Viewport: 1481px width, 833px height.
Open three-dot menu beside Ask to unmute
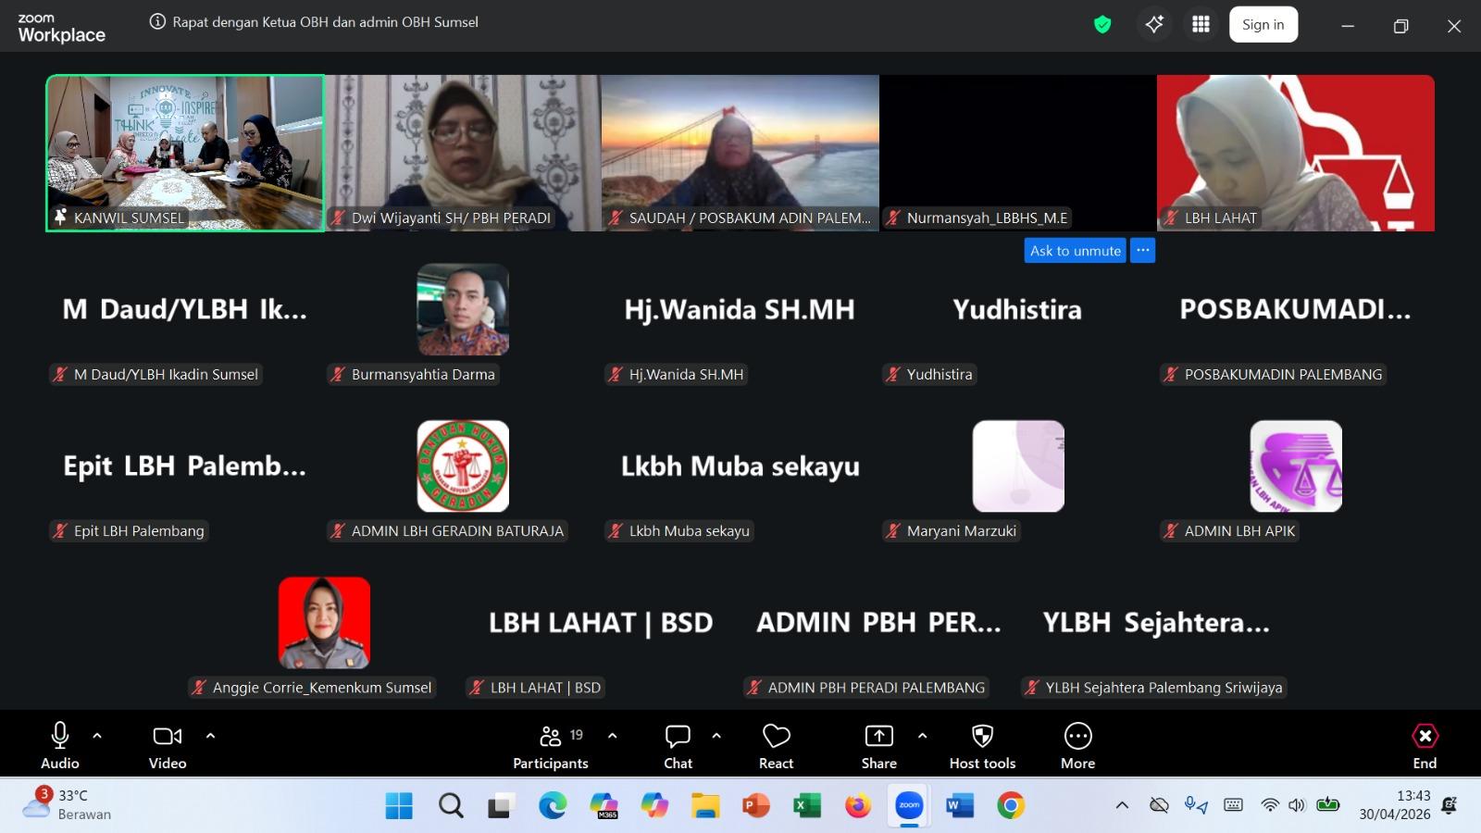coord(1143,251)
